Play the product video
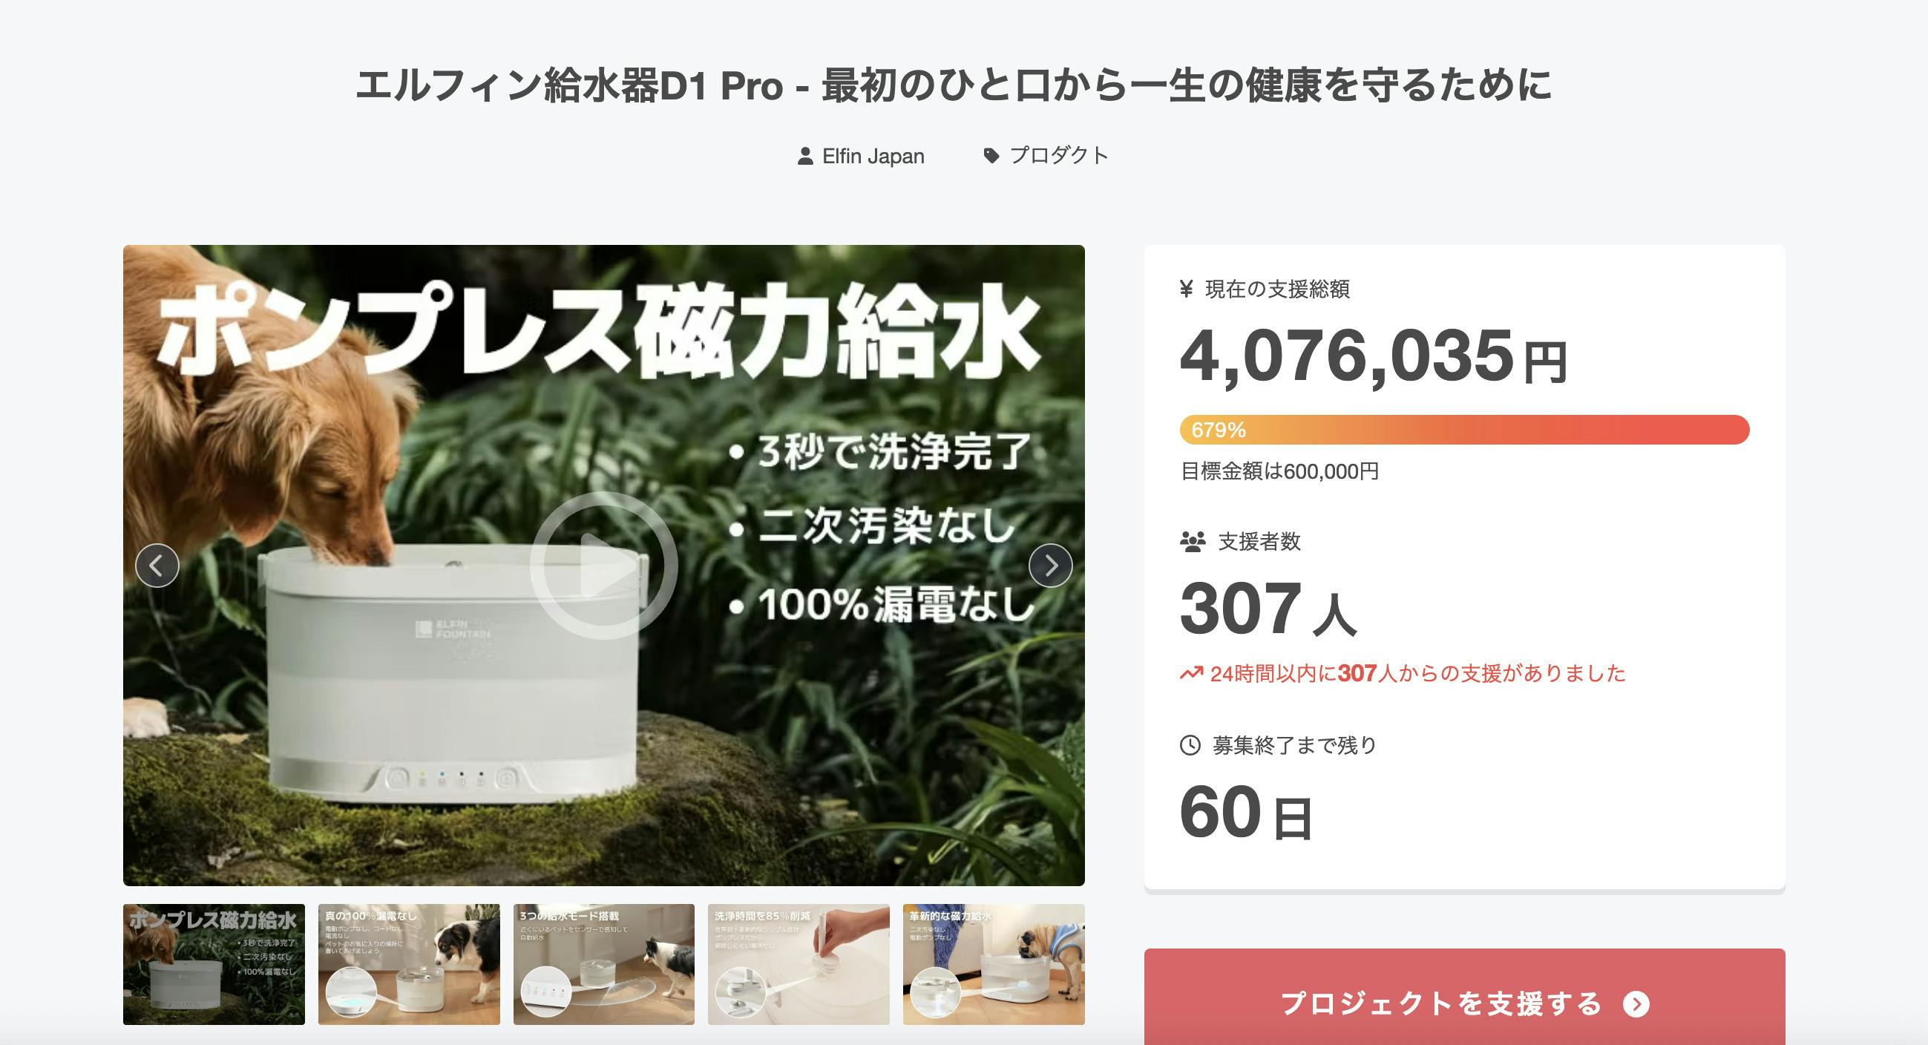Screen dimensions: 1928x1045 (603, 565)
